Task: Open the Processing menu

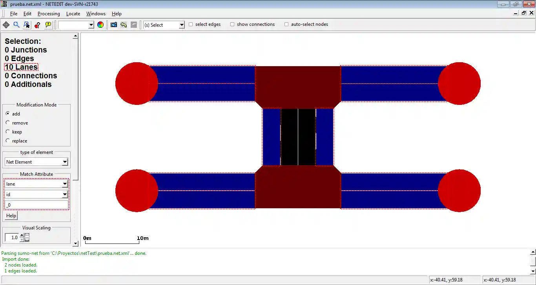Action: (x=49, y=14)
